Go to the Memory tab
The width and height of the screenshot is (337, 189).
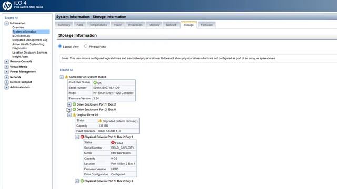[x=154, y=25]
